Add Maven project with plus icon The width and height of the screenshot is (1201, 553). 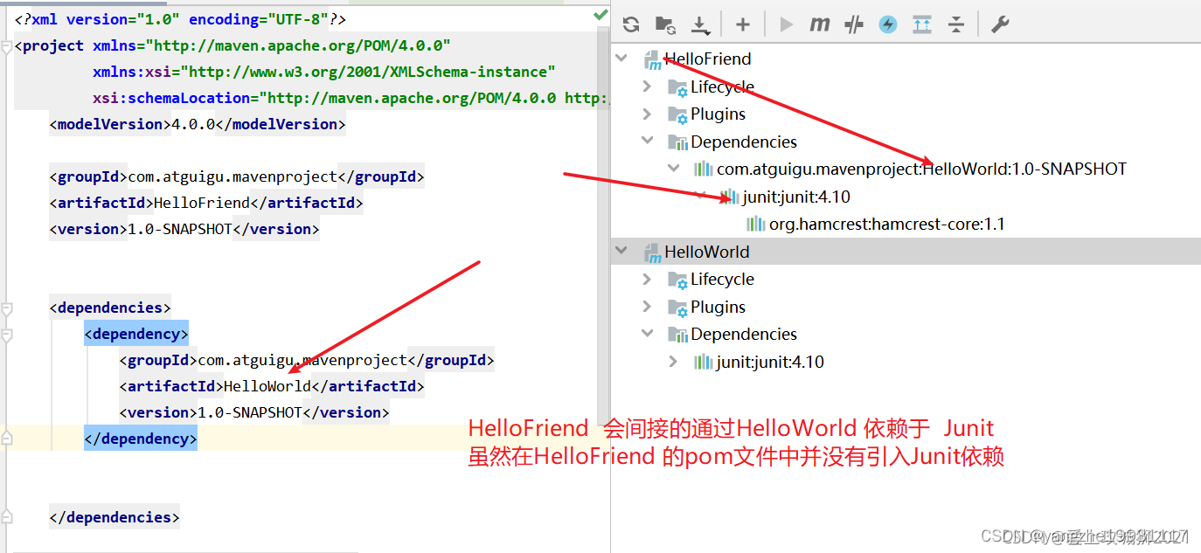click(742, 24)
